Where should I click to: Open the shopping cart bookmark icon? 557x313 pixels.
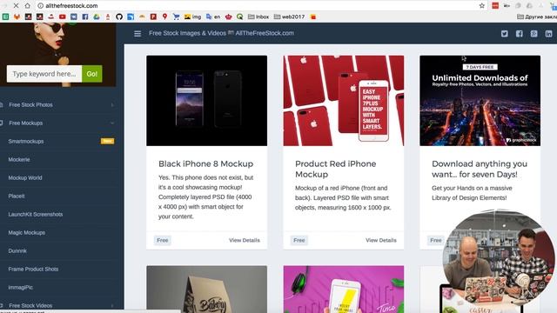(x=176, y=17)
